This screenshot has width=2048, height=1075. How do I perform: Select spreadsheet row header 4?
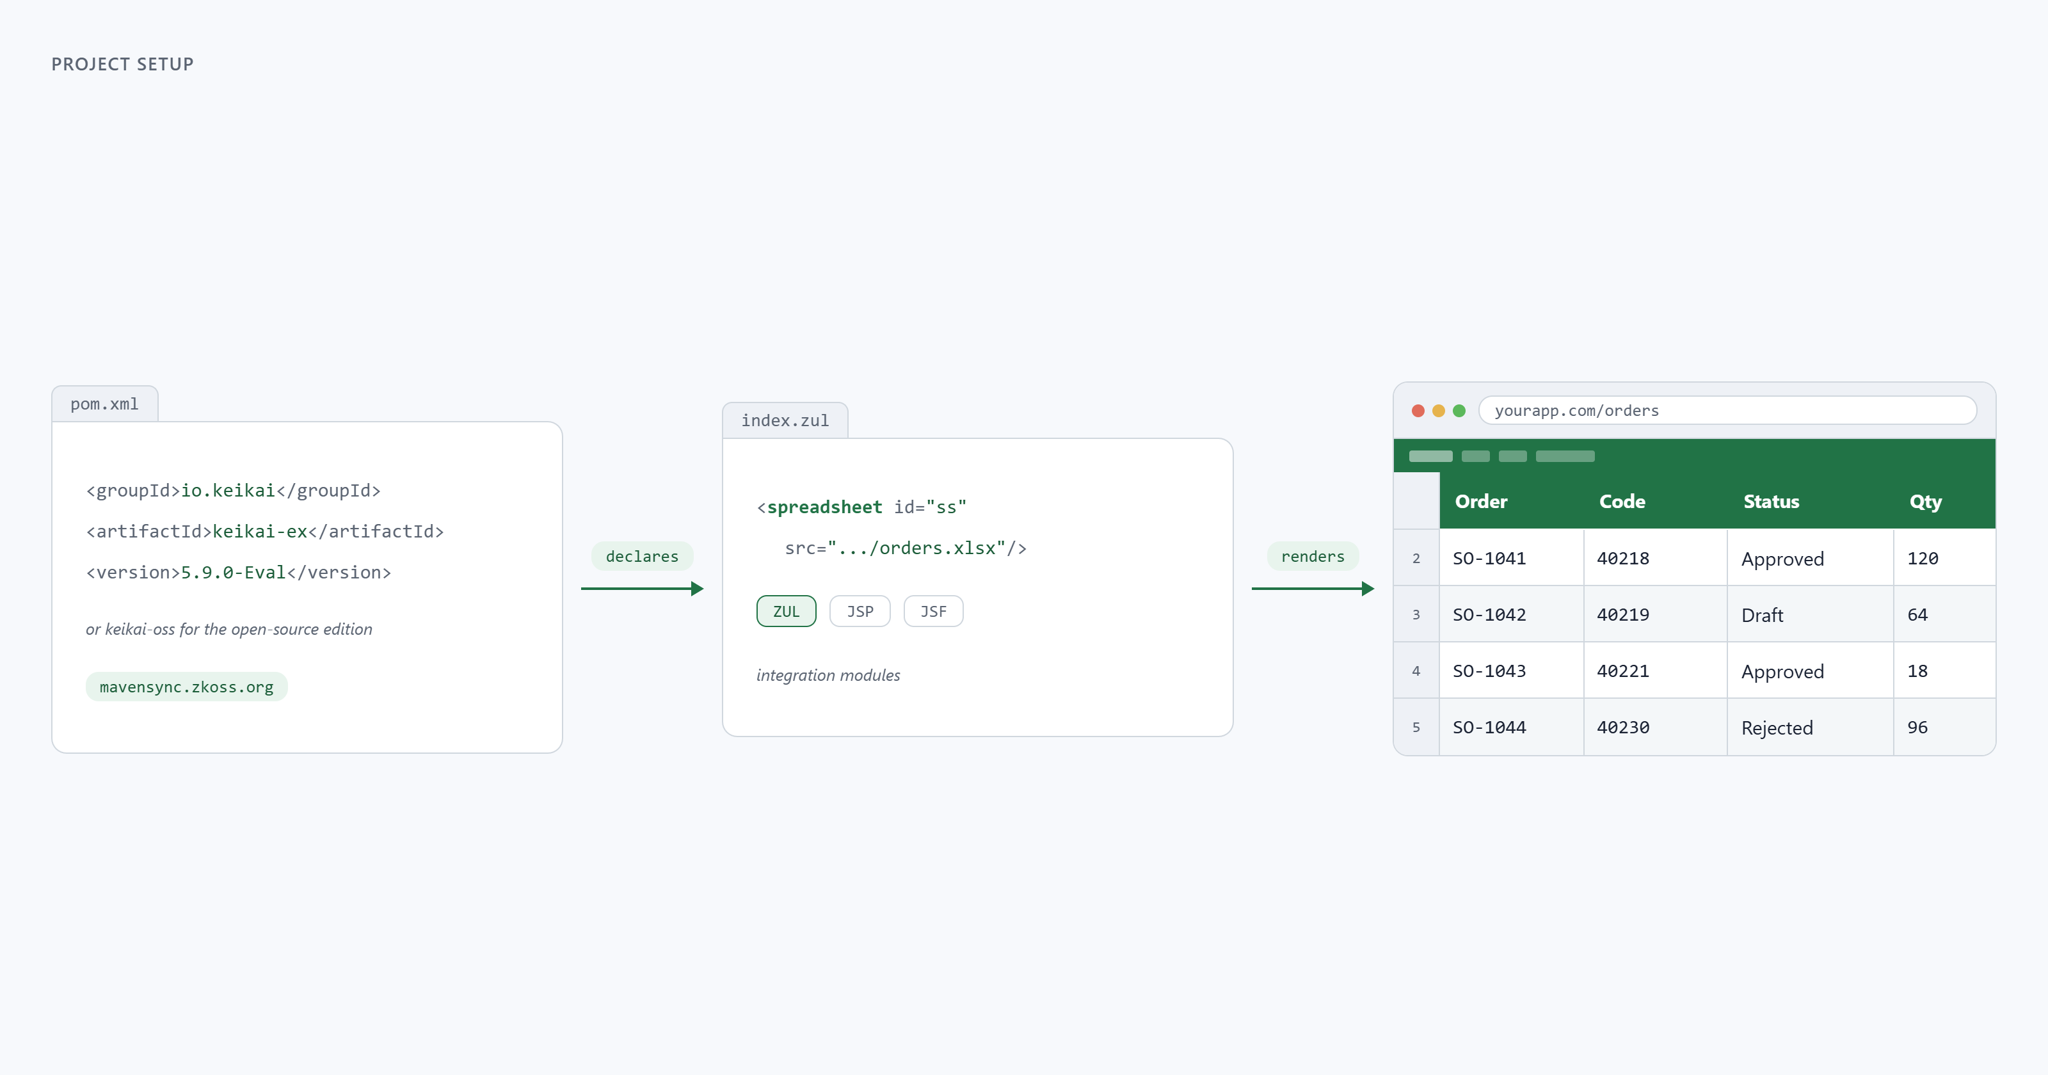point(1416,671)
